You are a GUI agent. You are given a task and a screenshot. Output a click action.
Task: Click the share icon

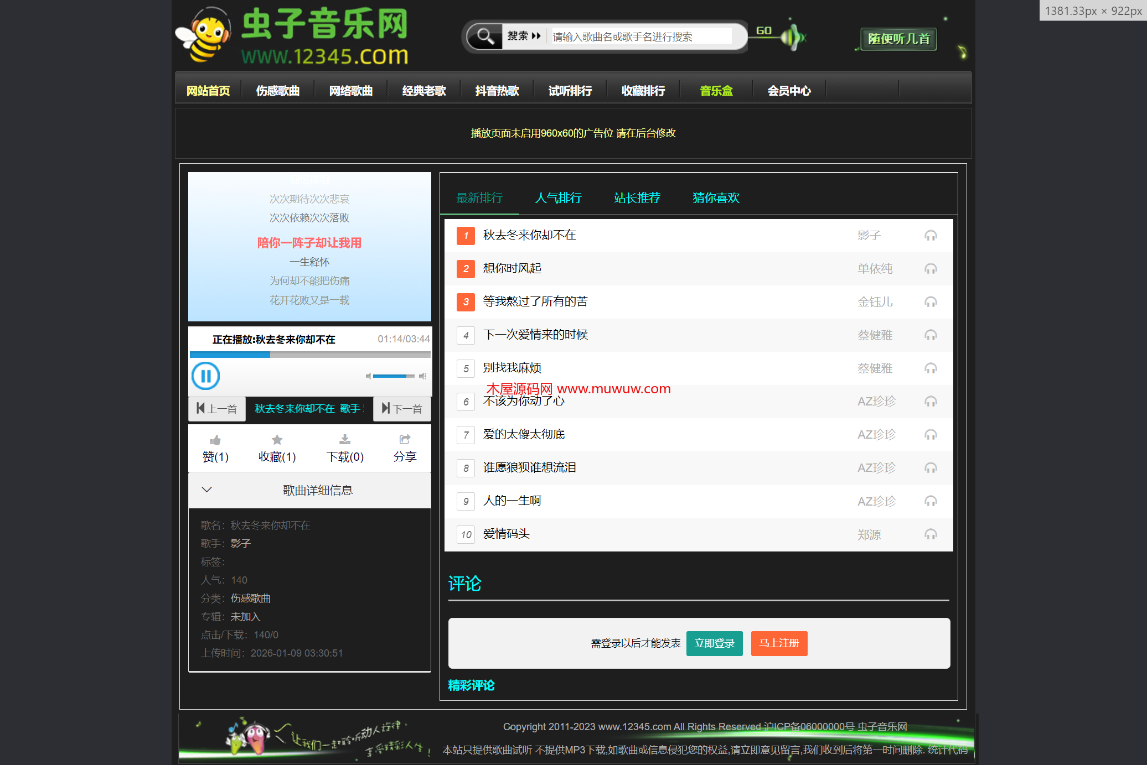pyautogui.click(x=405, y=440)
